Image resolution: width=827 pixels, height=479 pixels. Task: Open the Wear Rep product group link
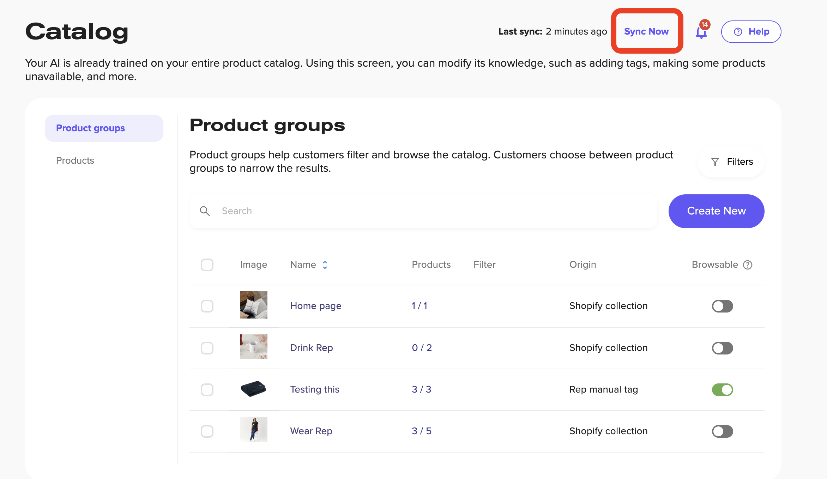coord(311,431)
